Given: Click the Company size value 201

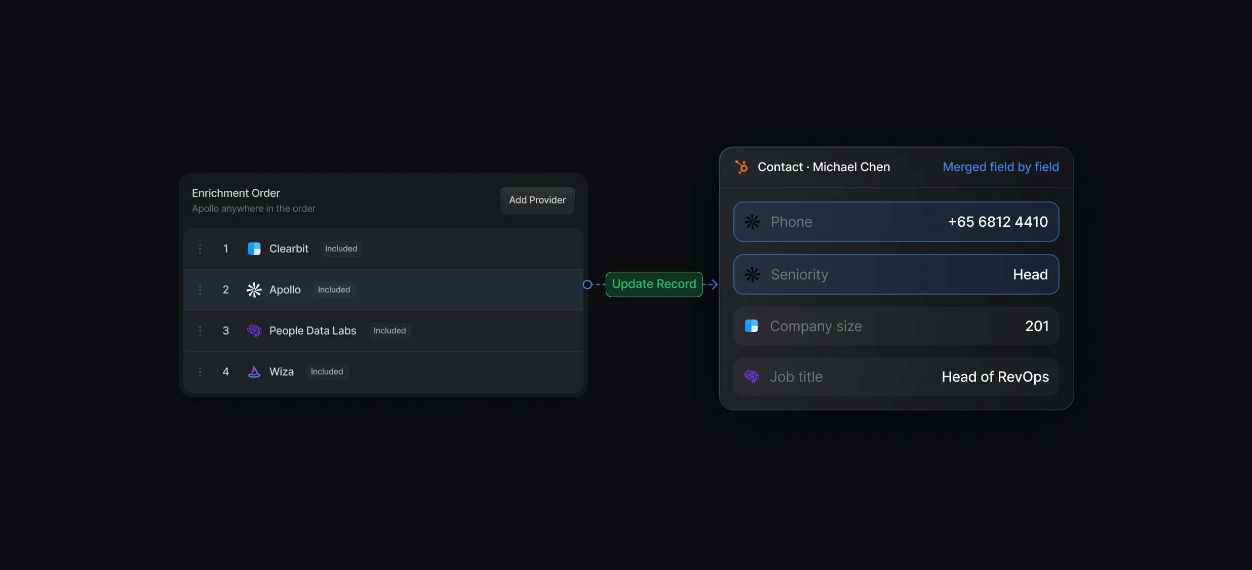Looking at the screenshot, I should pos(1037,326).
